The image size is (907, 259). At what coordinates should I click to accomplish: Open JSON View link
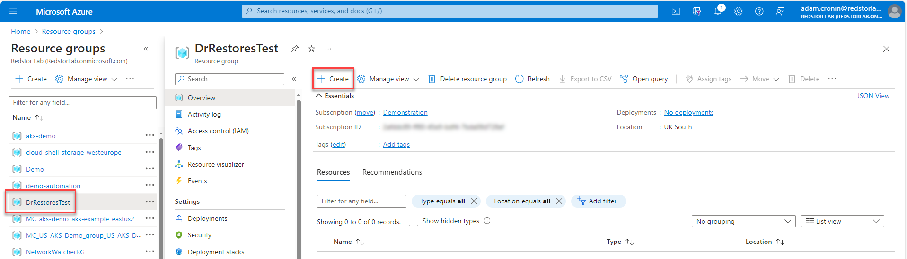pos(873,96)
